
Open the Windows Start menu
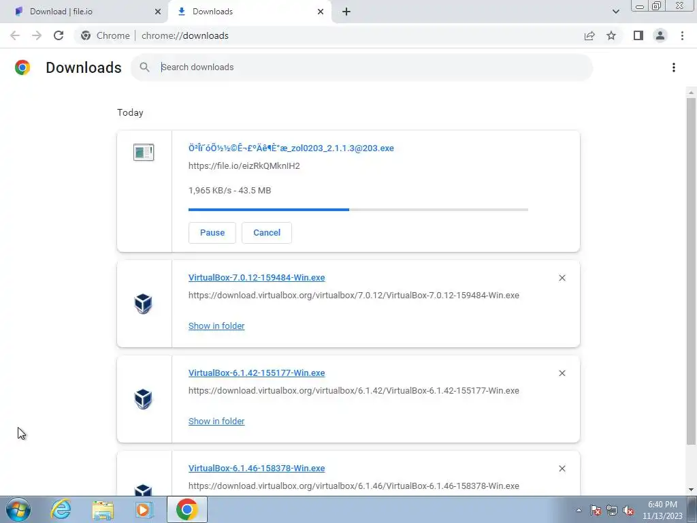tap(18, 509)
